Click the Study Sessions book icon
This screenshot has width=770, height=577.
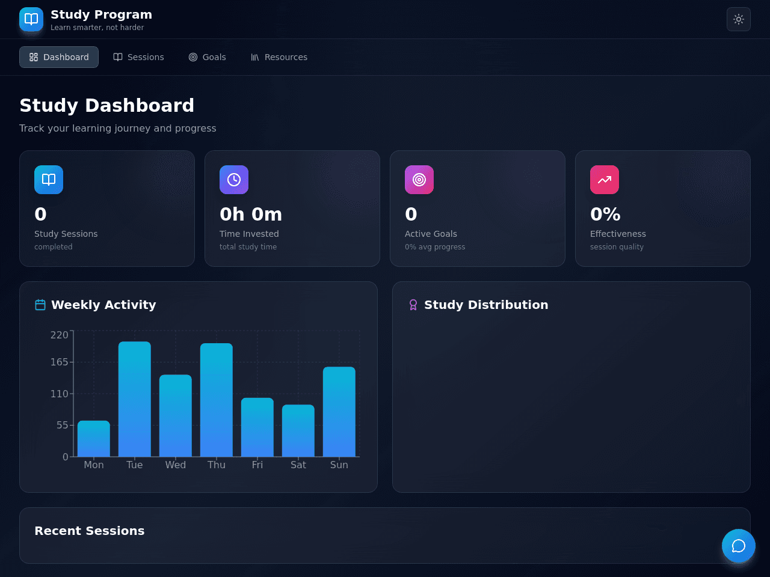point(49,180)
